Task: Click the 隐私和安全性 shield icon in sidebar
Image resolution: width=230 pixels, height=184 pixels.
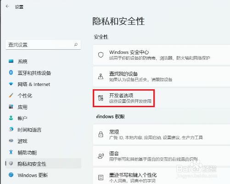Action: (x=11, y=163)
